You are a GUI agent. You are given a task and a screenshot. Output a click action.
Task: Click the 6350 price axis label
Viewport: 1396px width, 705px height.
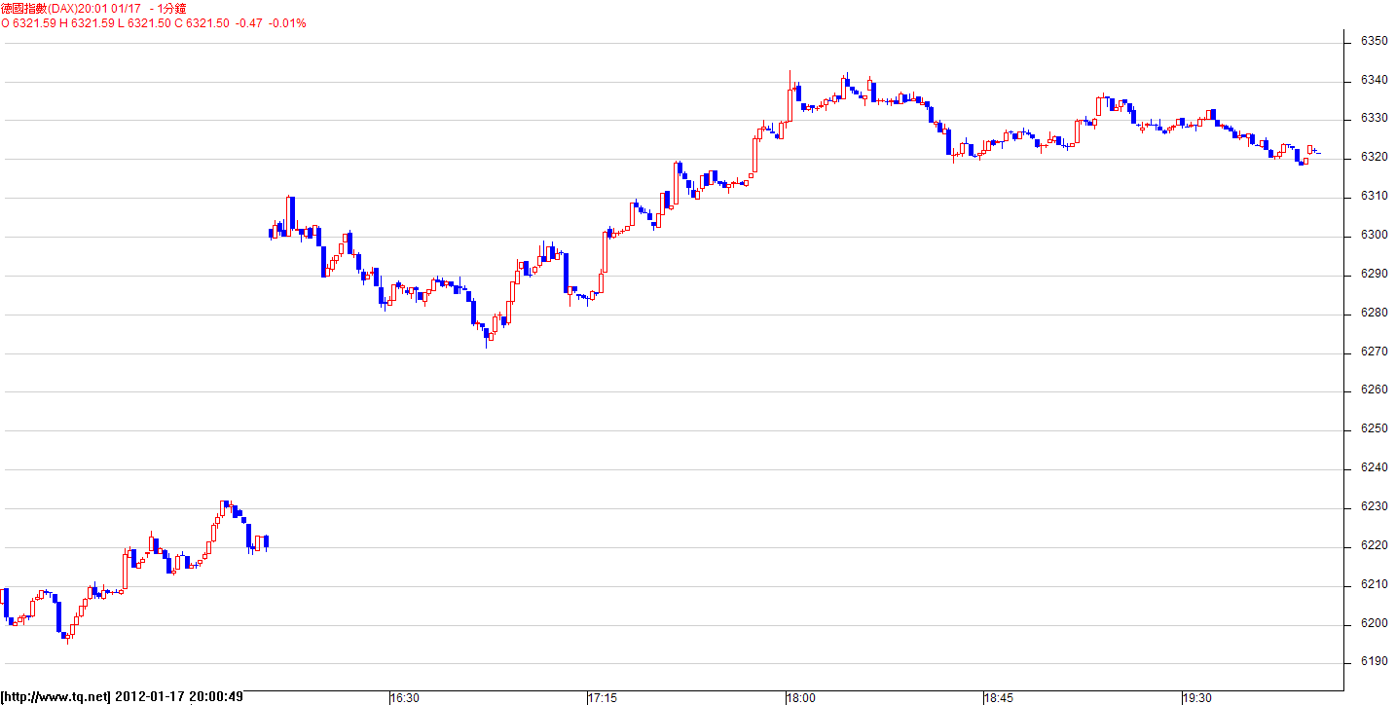coord(1374,41)
